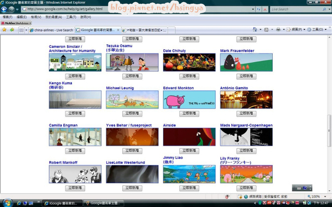This screenshot has width=332, height=207.
Task: Click the Home page icon
Action: pyautogui.click(x=255, y=30)
